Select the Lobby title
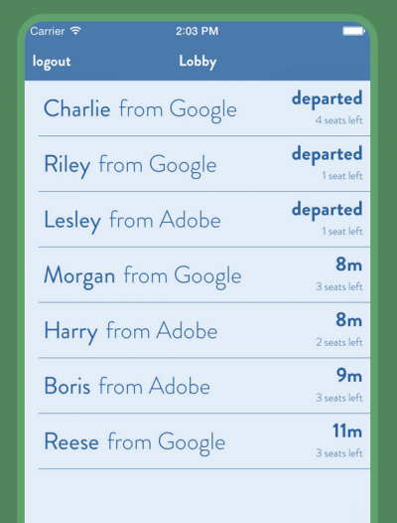397x523 pixels. tap(198, 62)
